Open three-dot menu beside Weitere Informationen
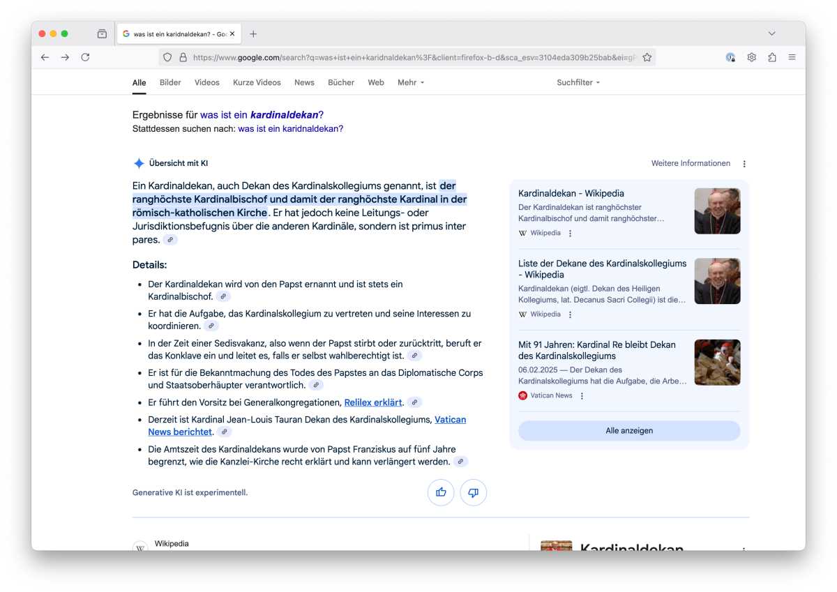Screen dimensions: 837x592 [x=744, y=164]
